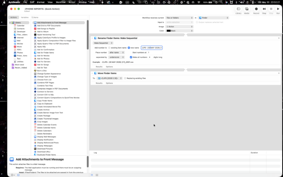Switch to the Variables tab
Image resolution: width=283 pixels, height=177 pixels.
pyautogui.click(x=25, y=18)
